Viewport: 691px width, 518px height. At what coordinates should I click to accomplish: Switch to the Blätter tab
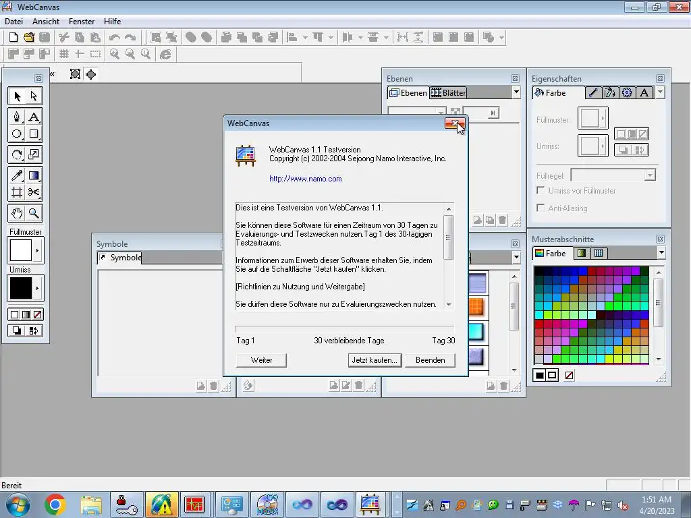click(x=448, y=92)
